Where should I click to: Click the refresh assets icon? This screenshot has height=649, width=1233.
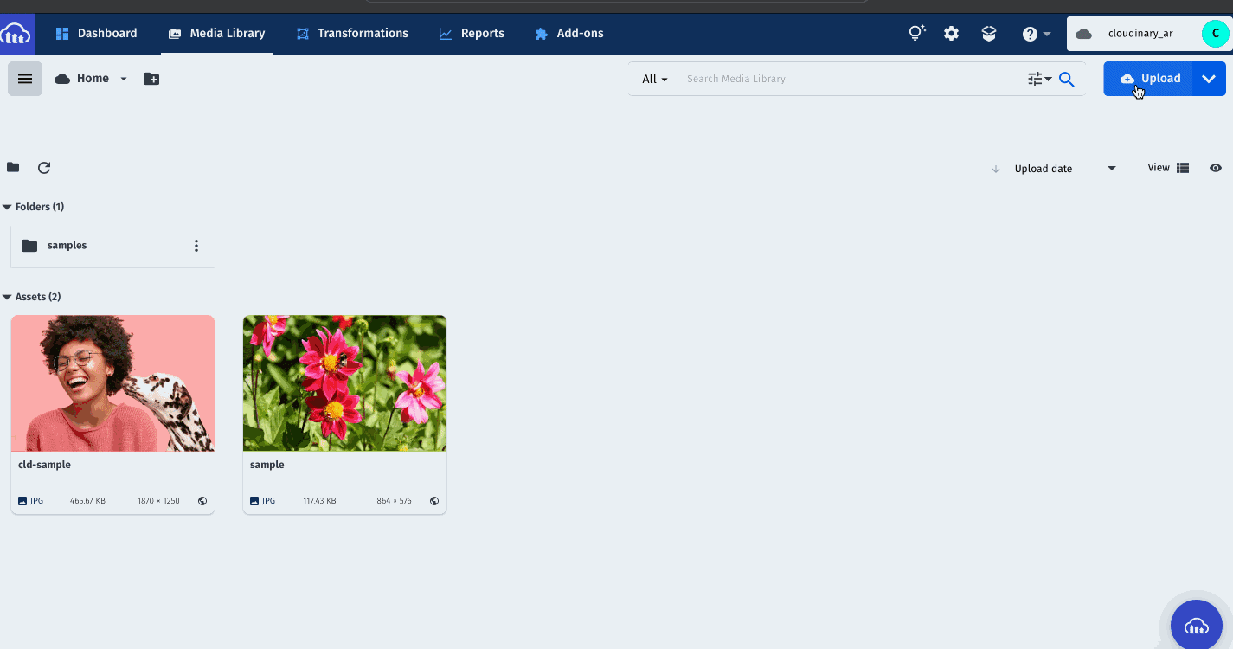coord(44,167)
